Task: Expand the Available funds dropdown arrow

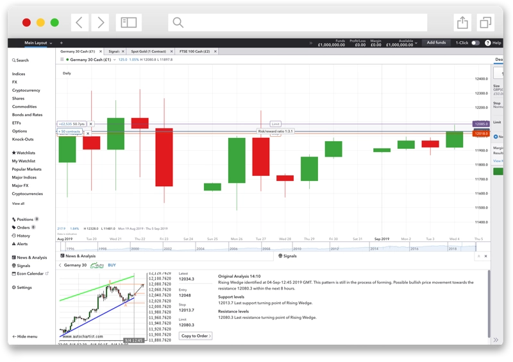Action: pyautogui.click(x=416, y=43)
